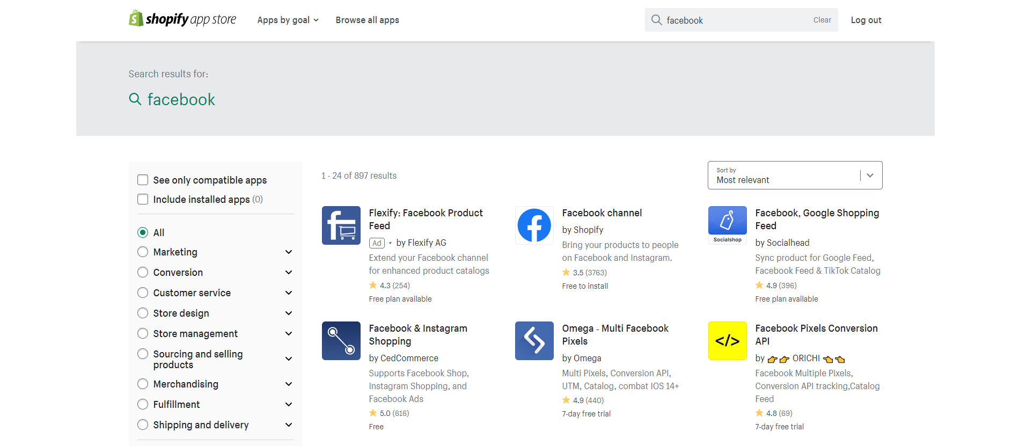Select the All category radio button
Screen dimensions: 1012x446
[143, 232]
